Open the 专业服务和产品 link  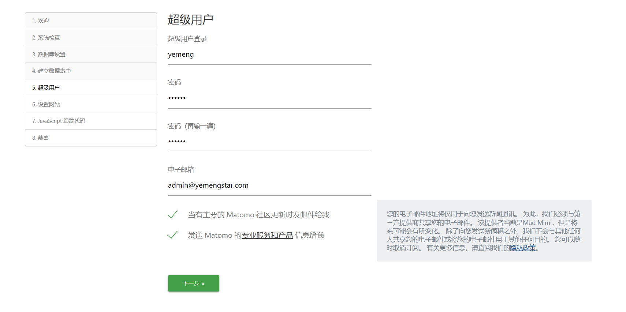pos(267,236)
